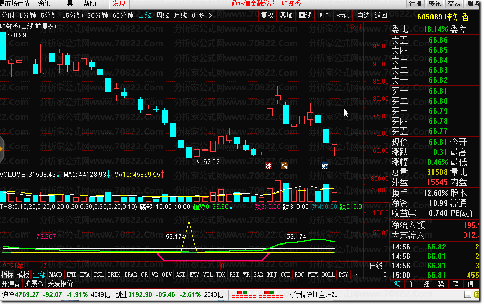Viewport: 484px width, 305px height.
Task: Select the BOLL indicator
Action: pyautogui.click(x=328, y=274)
